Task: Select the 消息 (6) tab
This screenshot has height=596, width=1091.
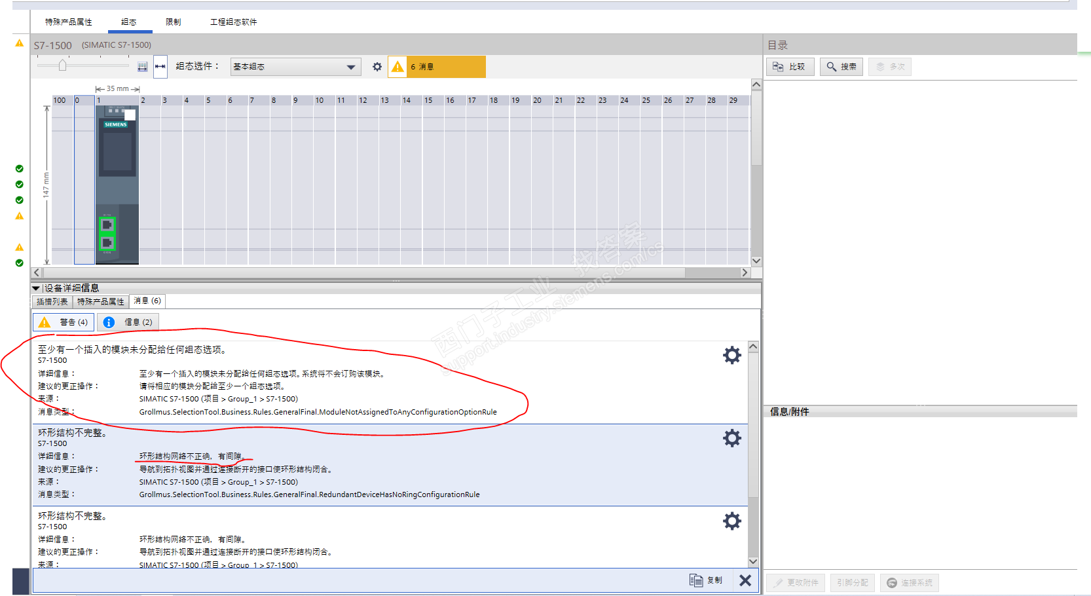Action: (147, 301)
